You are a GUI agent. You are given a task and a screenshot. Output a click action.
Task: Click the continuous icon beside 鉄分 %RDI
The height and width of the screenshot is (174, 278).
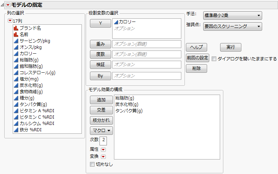[16, 130]
